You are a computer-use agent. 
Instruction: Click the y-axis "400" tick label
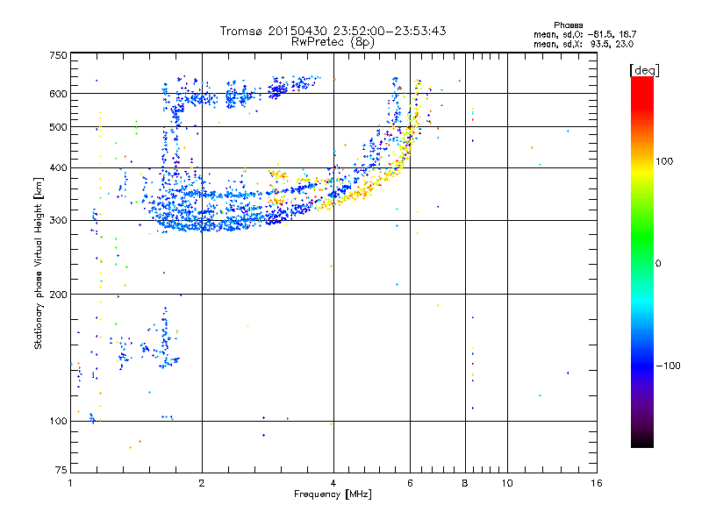58,167
